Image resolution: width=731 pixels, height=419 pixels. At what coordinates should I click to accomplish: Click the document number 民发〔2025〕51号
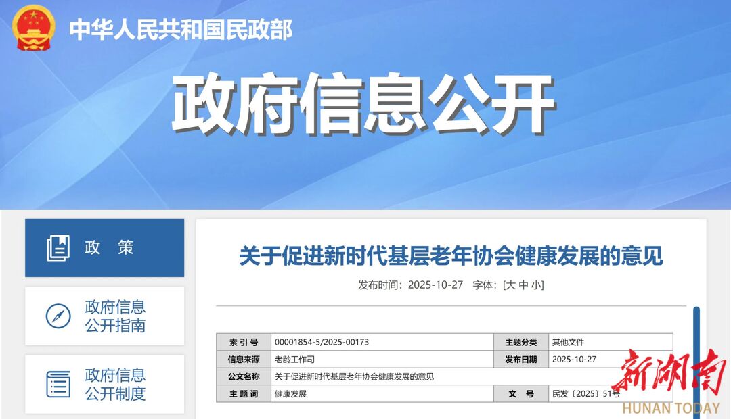point(585,394)
